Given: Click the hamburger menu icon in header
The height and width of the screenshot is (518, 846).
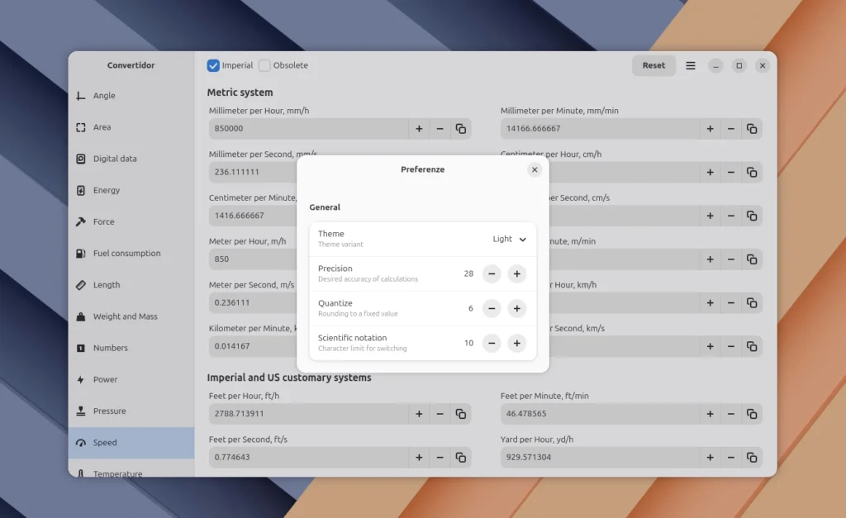Looking at the screenshot, I should [691, 66].
